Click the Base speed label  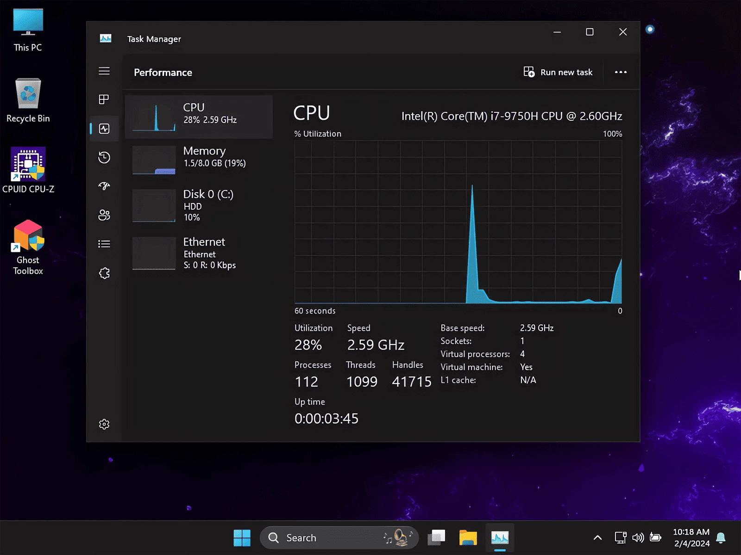pos(463,328)
